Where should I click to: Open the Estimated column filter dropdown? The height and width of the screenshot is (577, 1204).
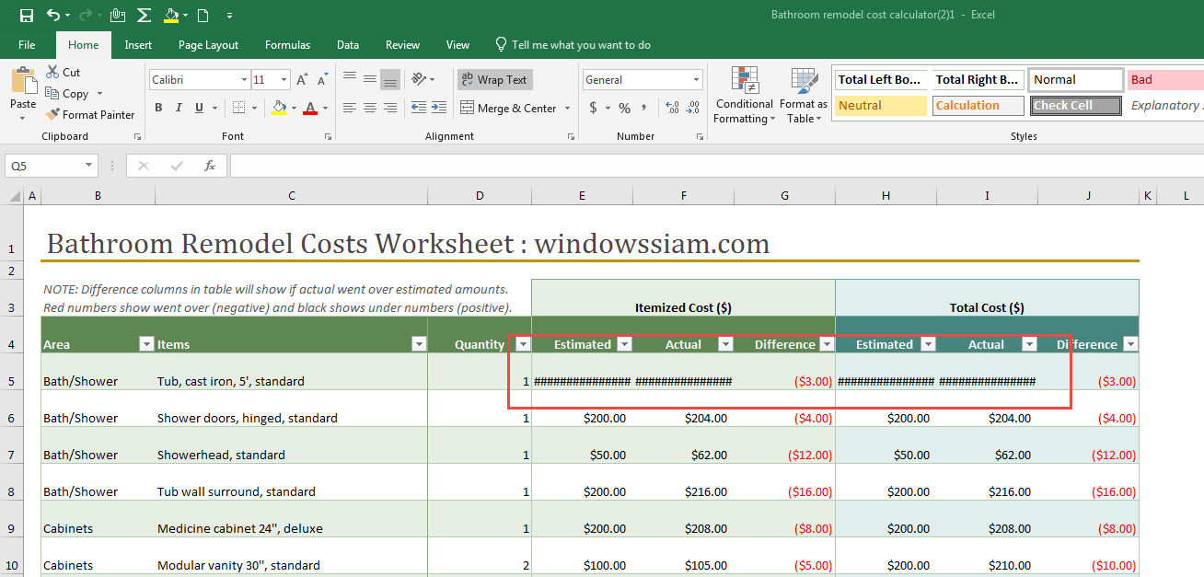625,343
